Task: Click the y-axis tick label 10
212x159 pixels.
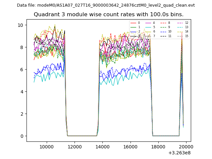Action: pyautogui.click(x=20, y=25)
